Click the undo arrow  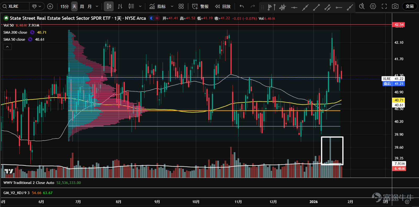pyautogui.click(x=242, y=6)
